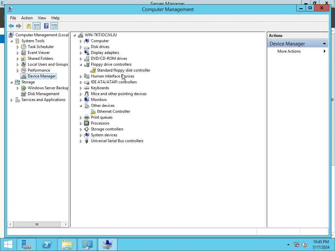Open the Help menu
This screenshot has width=335, height=251.
55,18
